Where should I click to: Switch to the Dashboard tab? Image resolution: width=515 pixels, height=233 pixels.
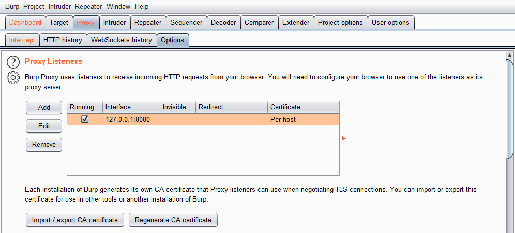tap(25, 23)
